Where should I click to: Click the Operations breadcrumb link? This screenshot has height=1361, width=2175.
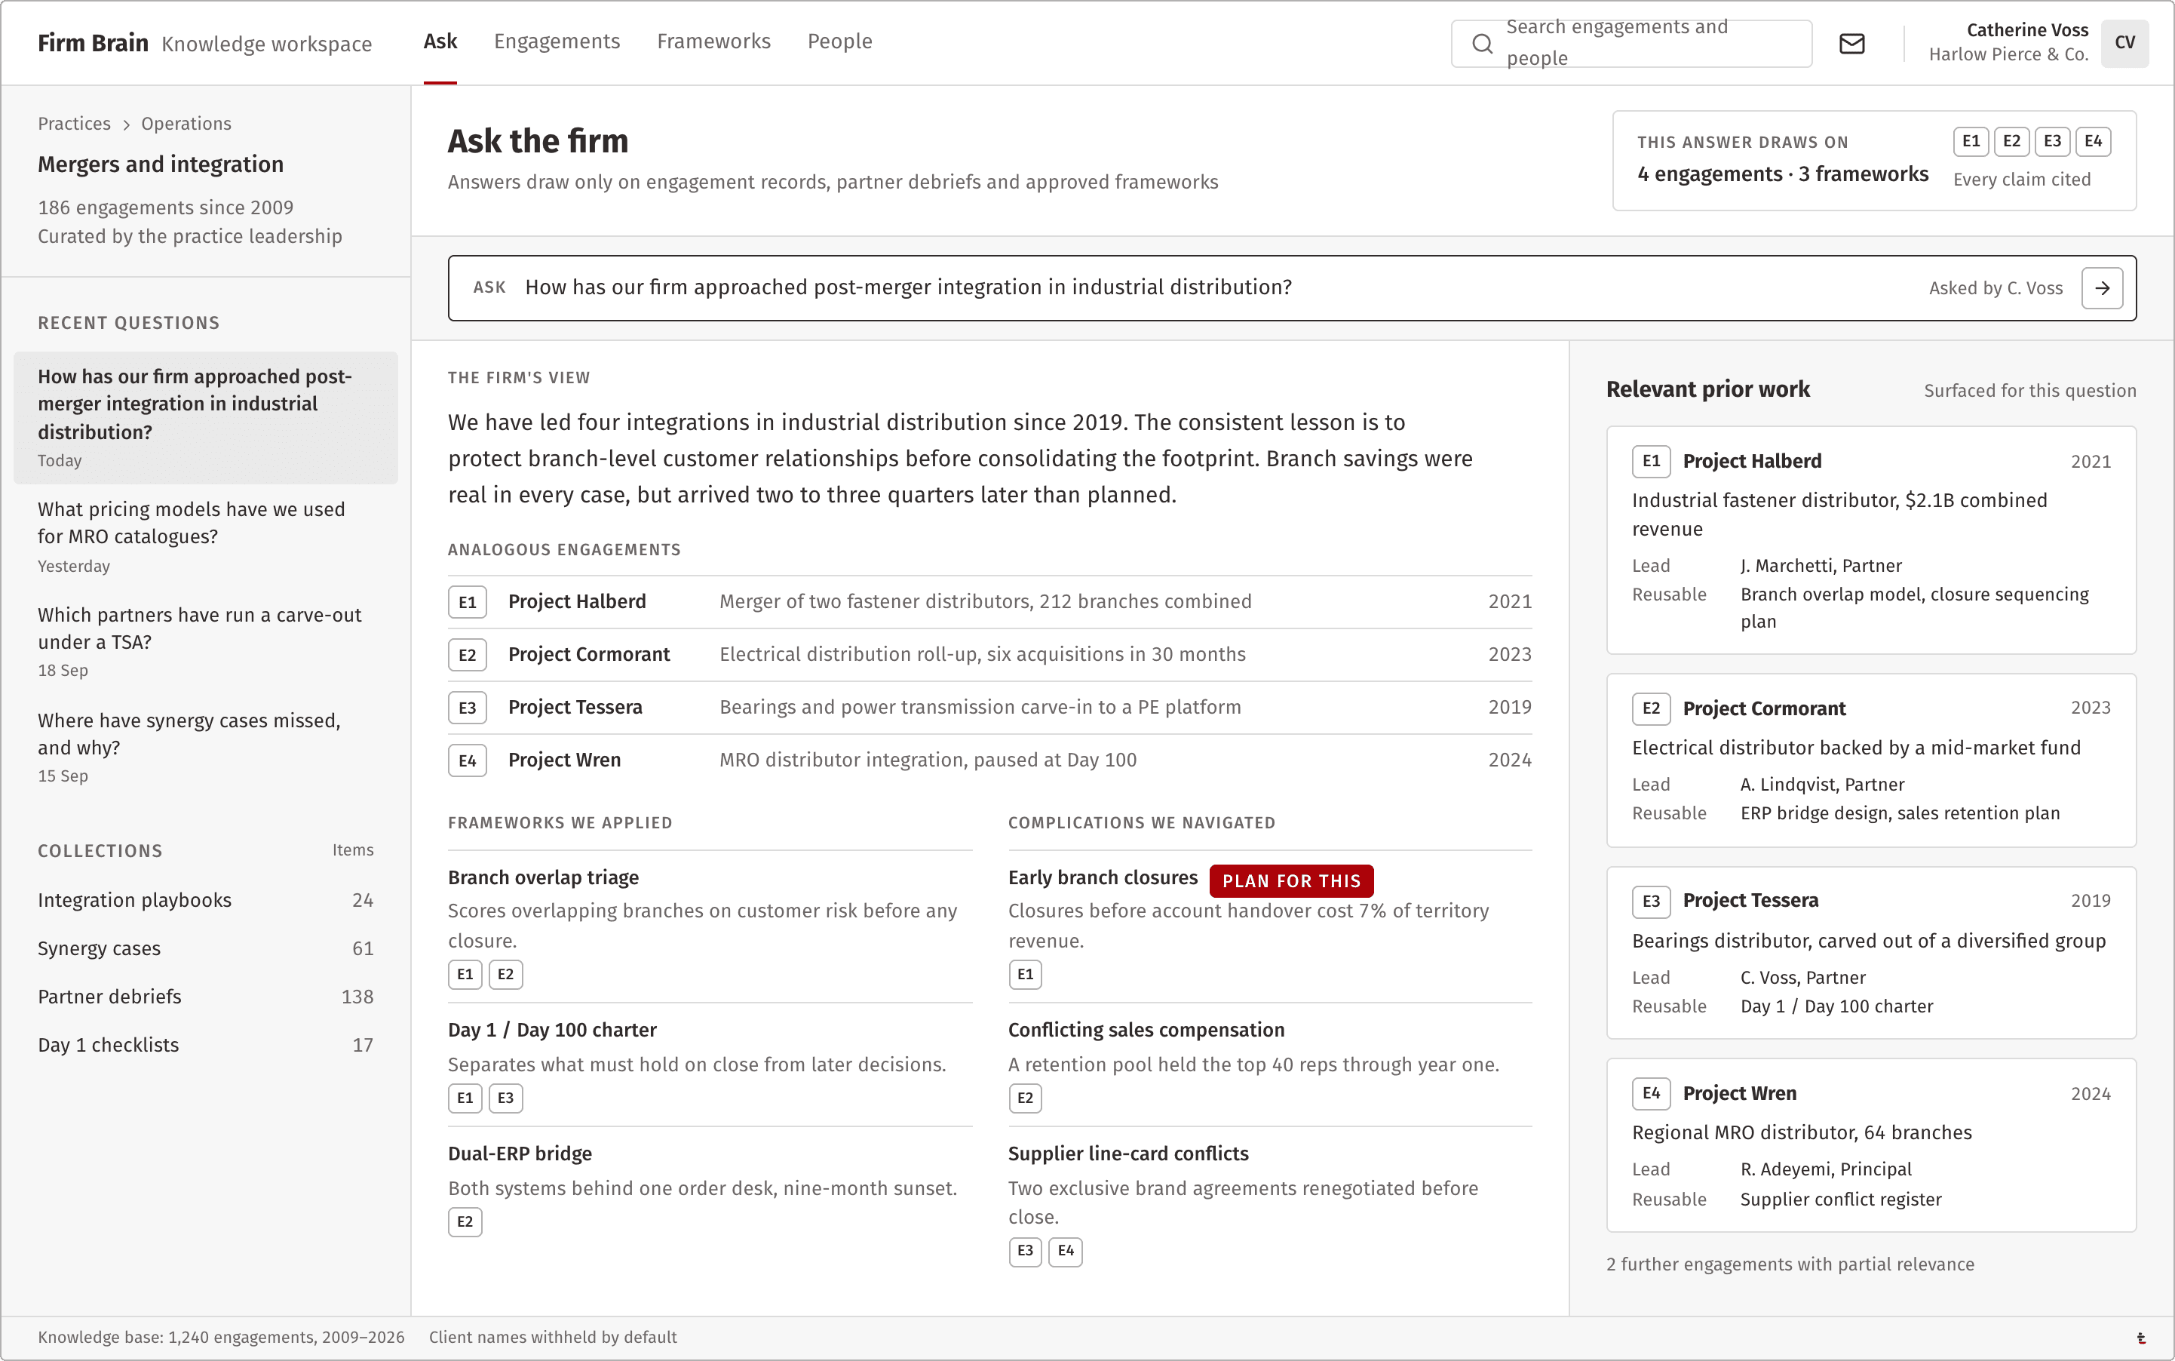pos(186,123)
